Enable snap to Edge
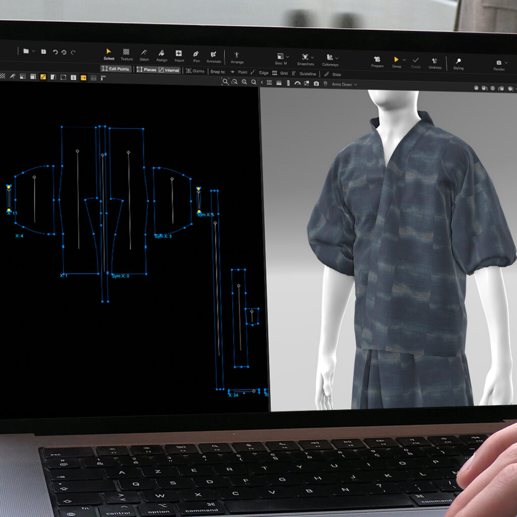This screenshot has width=517, height=517. pyautogui.click(x=260, y=73)
